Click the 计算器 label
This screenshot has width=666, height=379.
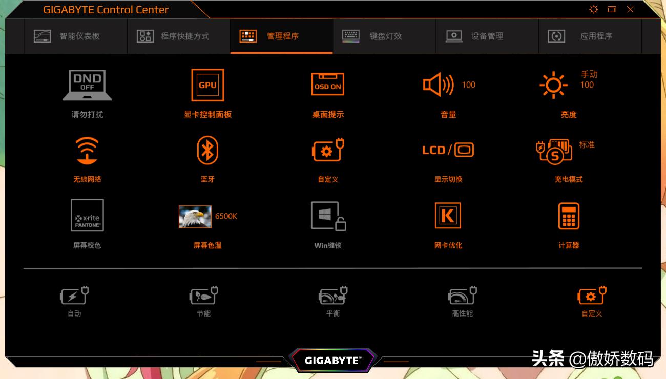(x=569, y=245)
